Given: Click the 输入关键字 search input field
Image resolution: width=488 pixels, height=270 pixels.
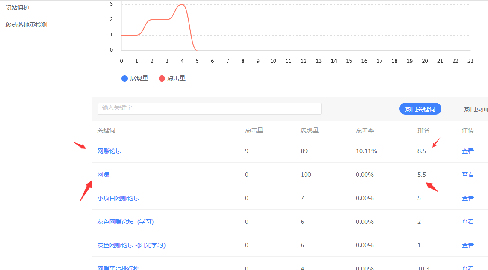Looking at the screenshot, I should point(209,109).
